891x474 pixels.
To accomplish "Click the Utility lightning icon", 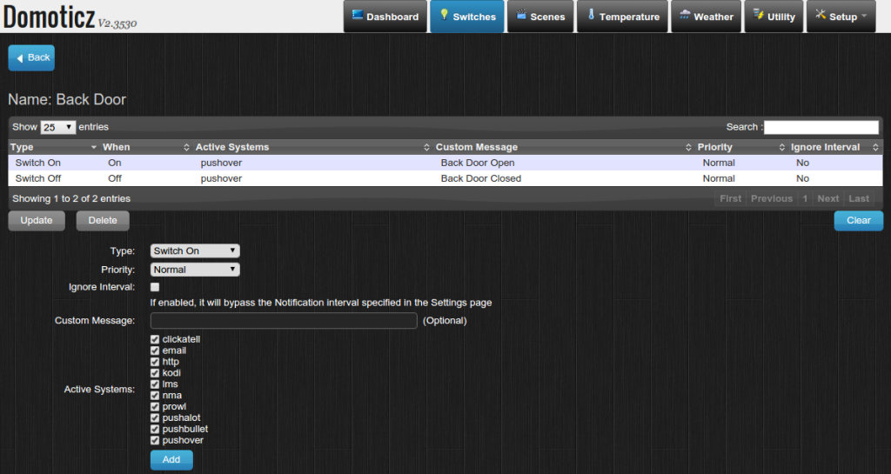I will click(759, 15).
